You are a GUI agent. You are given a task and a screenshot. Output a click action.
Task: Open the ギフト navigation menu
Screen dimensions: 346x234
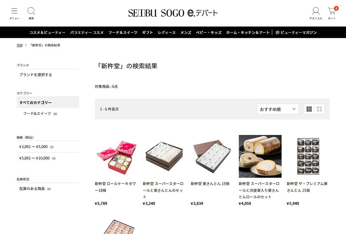148,32
